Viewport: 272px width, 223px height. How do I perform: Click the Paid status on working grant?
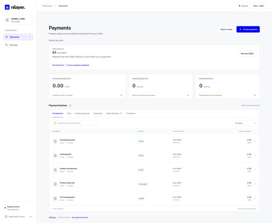[x=141, y=155]
